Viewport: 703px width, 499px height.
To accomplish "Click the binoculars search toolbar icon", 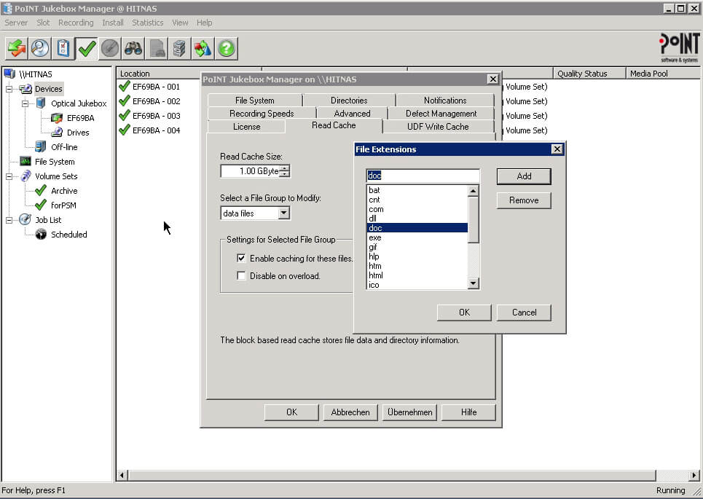I will 133,48.
